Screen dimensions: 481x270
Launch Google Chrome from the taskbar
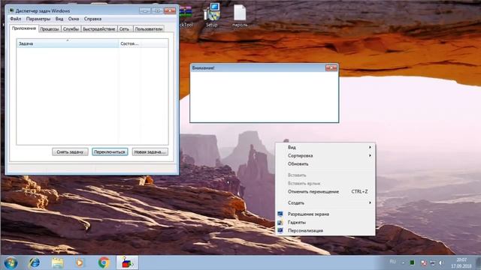(x=104, y=262)
